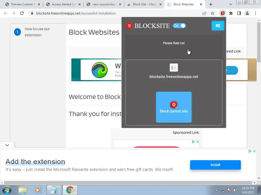Go forward with the forward arrow
Viewport: 261px width, 195px height.
pyautogui.click(x=14, y=13)
